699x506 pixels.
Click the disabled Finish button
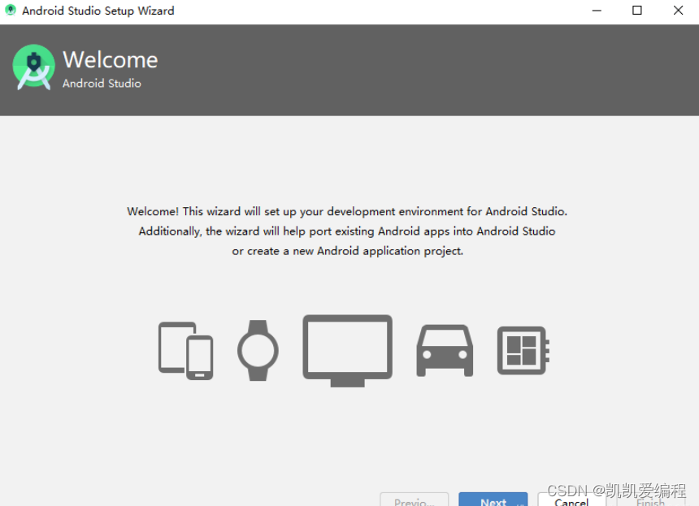coord(651,500)
